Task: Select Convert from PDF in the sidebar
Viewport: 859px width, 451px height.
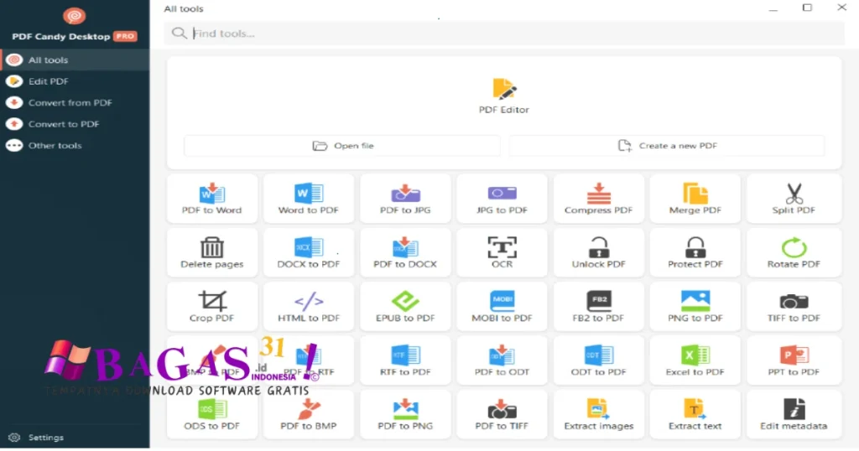Action: pos(75,102)
